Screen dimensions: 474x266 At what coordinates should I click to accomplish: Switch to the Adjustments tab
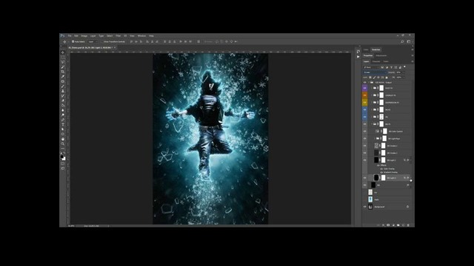coord(381,55)
